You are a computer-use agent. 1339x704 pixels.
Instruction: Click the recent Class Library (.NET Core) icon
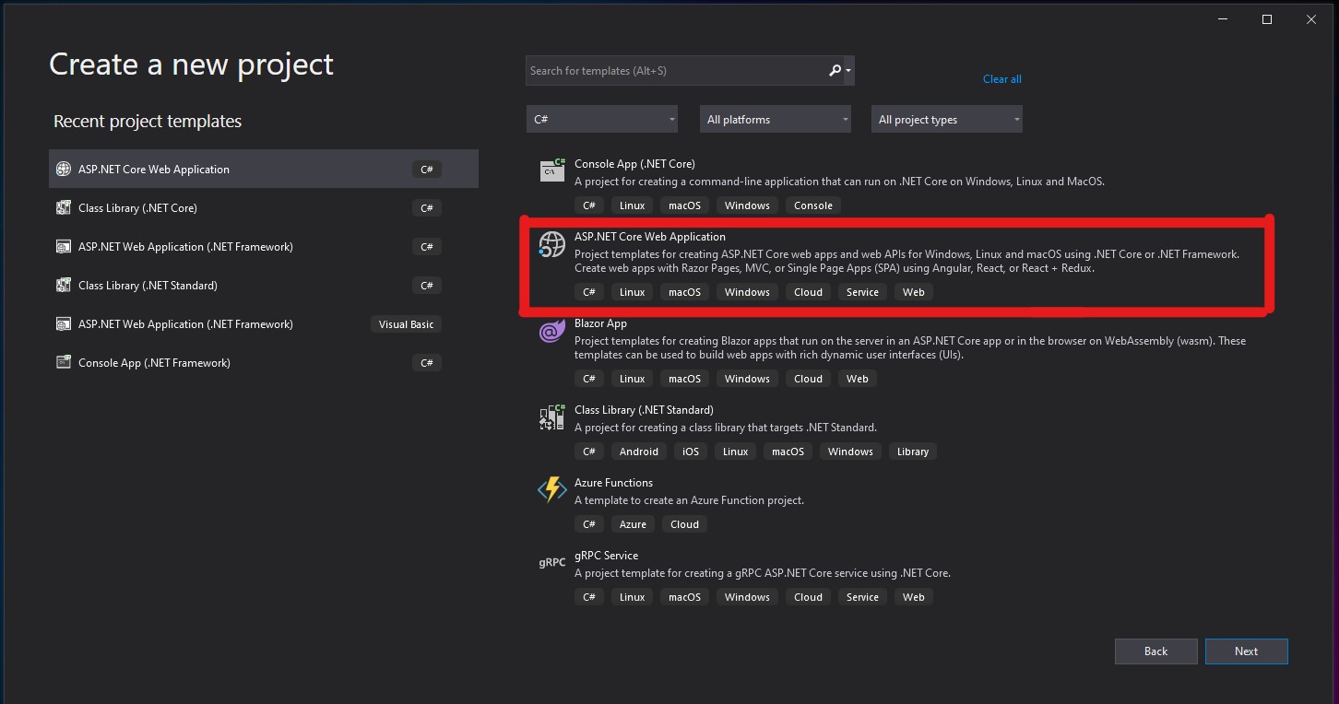point(64,208)
